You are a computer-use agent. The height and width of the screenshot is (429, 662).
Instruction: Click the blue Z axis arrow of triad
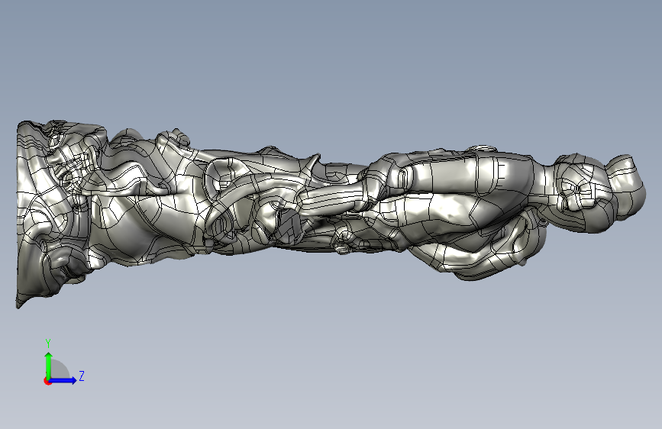pyautogui.click(x=63, y=380)
